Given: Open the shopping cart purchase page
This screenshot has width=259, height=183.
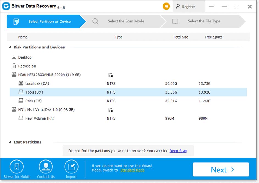Looking at the screenshot, I should pos(166,6).
